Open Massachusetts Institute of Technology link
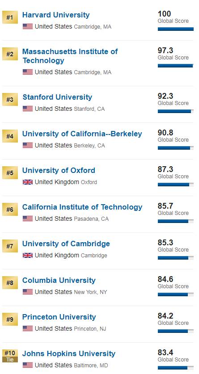The image size is (199, 374). pos(70,56)
